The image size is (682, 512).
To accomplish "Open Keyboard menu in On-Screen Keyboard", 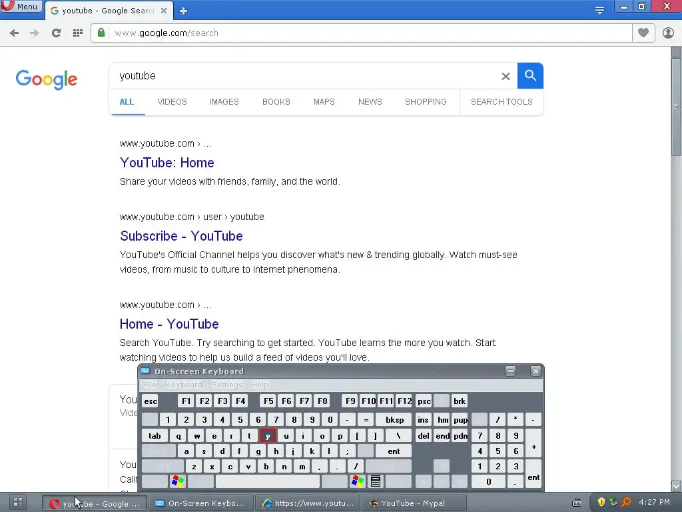I will click(184, 385).
